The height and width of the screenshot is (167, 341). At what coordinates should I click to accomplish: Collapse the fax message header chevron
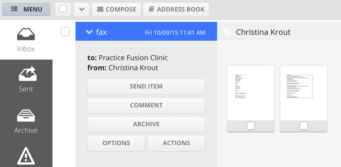pos(89,32)
